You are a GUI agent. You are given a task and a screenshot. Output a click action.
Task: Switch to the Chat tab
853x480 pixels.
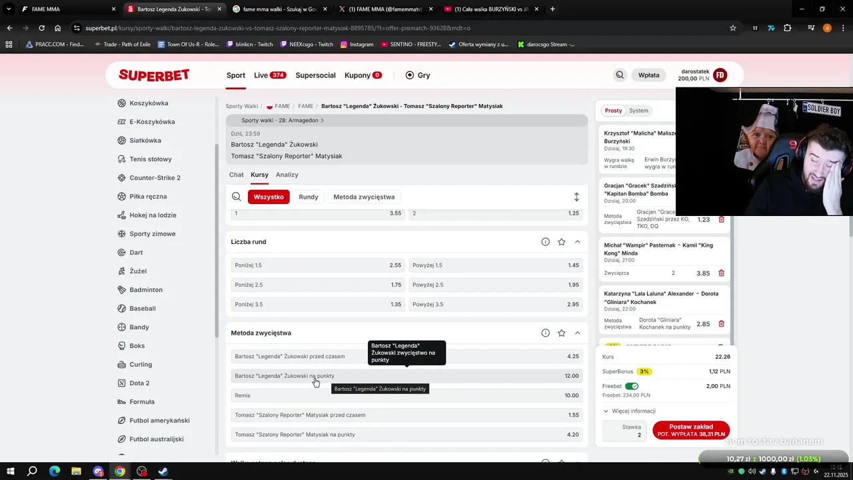237,175
